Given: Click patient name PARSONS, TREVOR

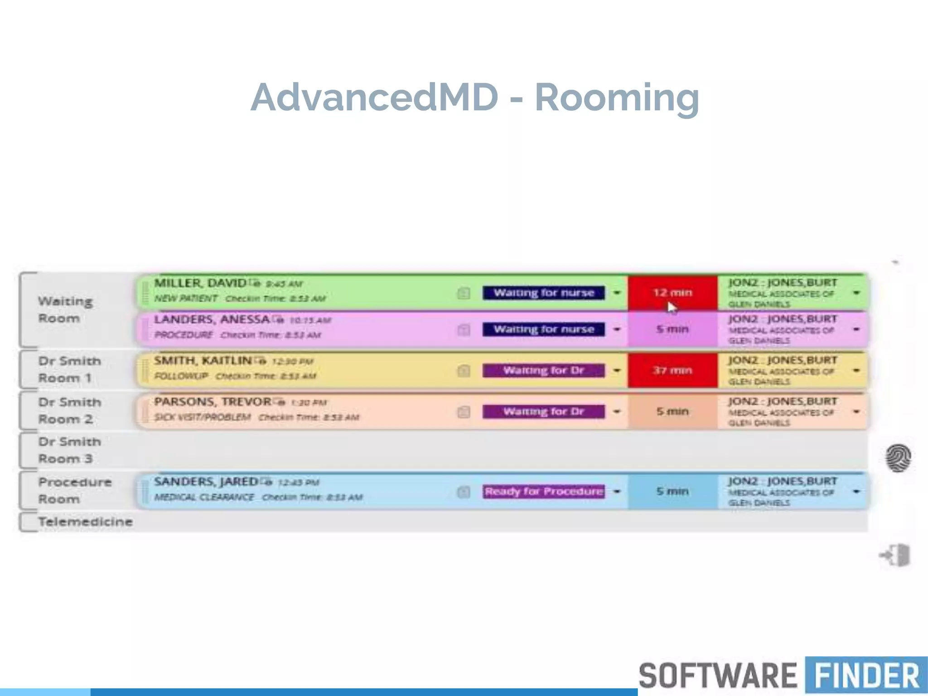Looking at the screenshot, I should [213, 402].
